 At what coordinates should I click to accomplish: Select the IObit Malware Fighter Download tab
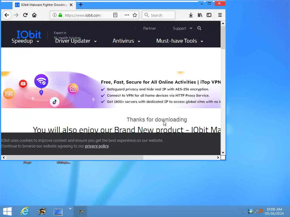(x=44, y=5)
